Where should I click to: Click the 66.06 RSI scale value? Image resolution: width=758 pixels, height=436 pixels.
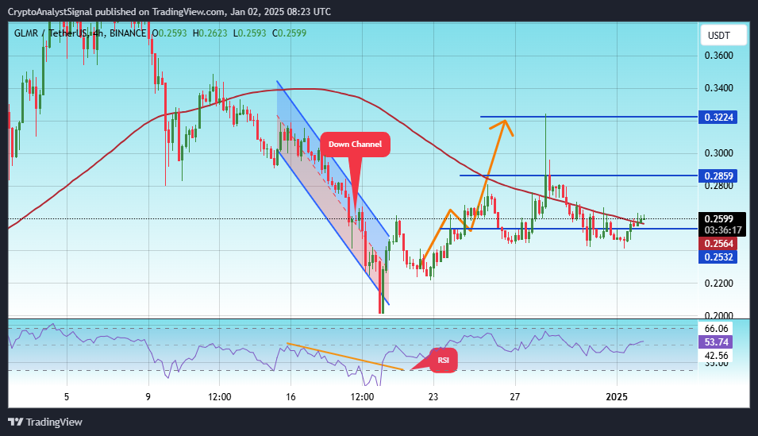tap(716, 329)
